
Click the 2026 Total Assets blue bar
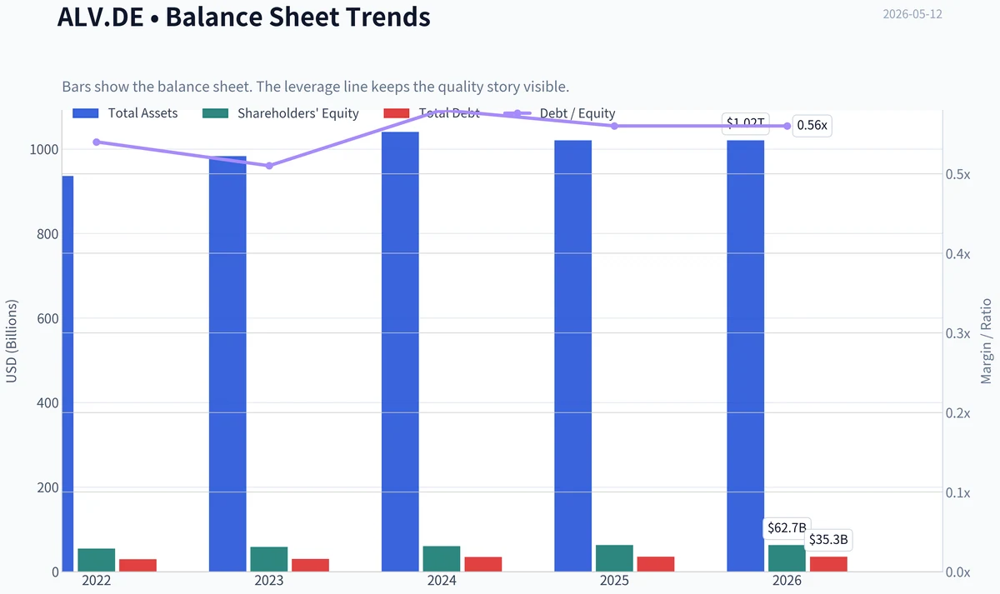click(x=746, y=356)
